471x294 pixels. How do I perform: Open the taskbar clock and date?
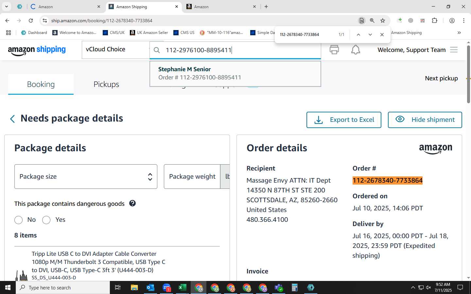(443, 287)
